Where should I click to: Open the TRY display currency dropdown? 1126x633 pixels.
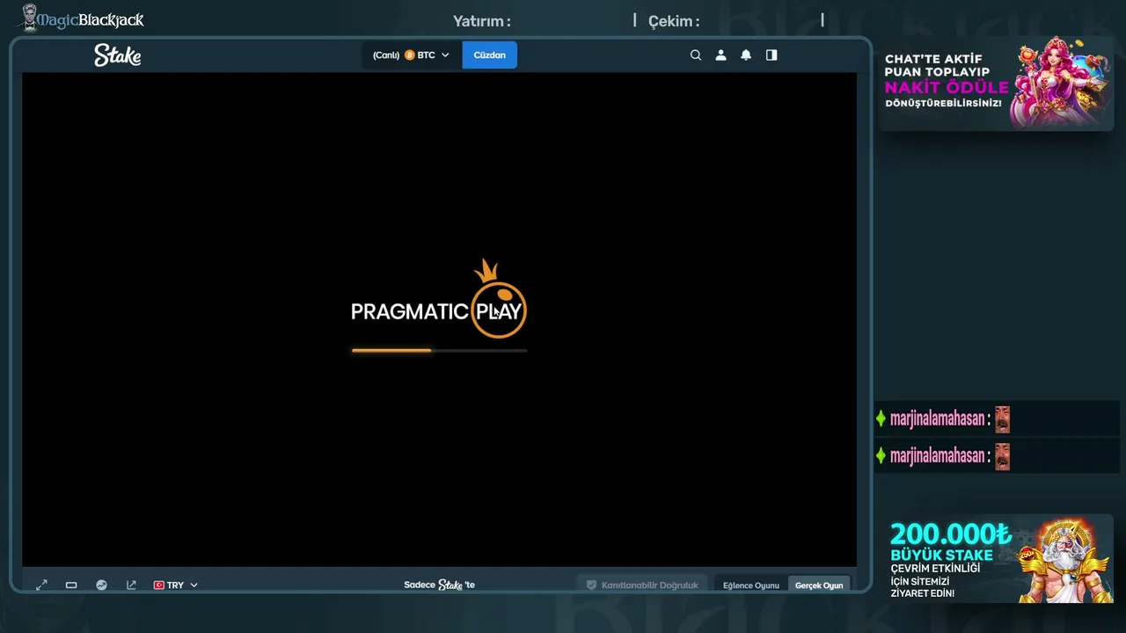point(176,586)
